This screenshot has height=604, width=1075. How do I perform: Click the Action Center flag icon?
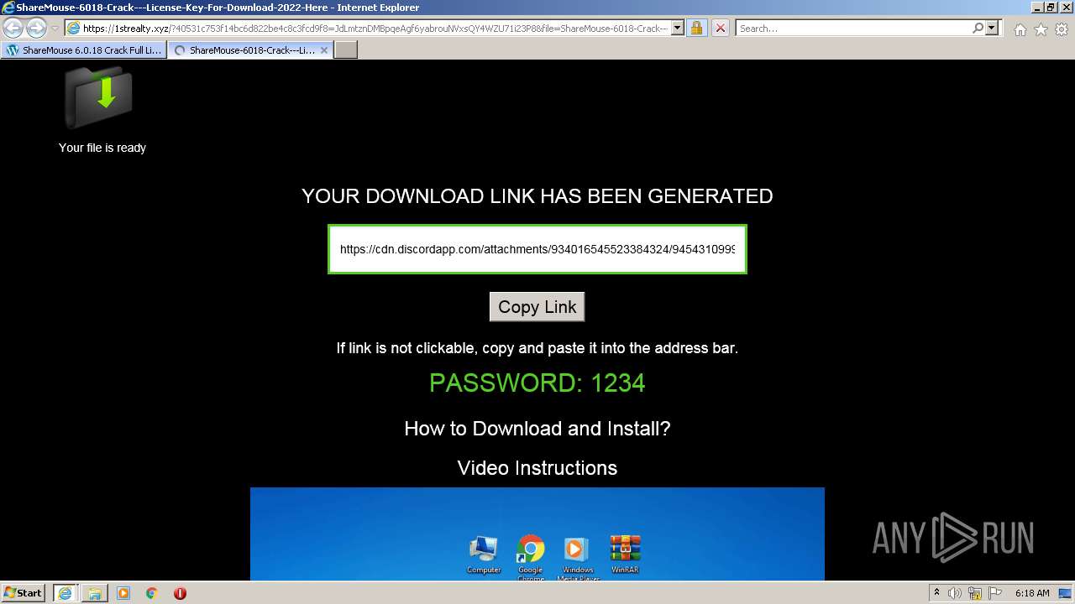(x=996, y=593)
